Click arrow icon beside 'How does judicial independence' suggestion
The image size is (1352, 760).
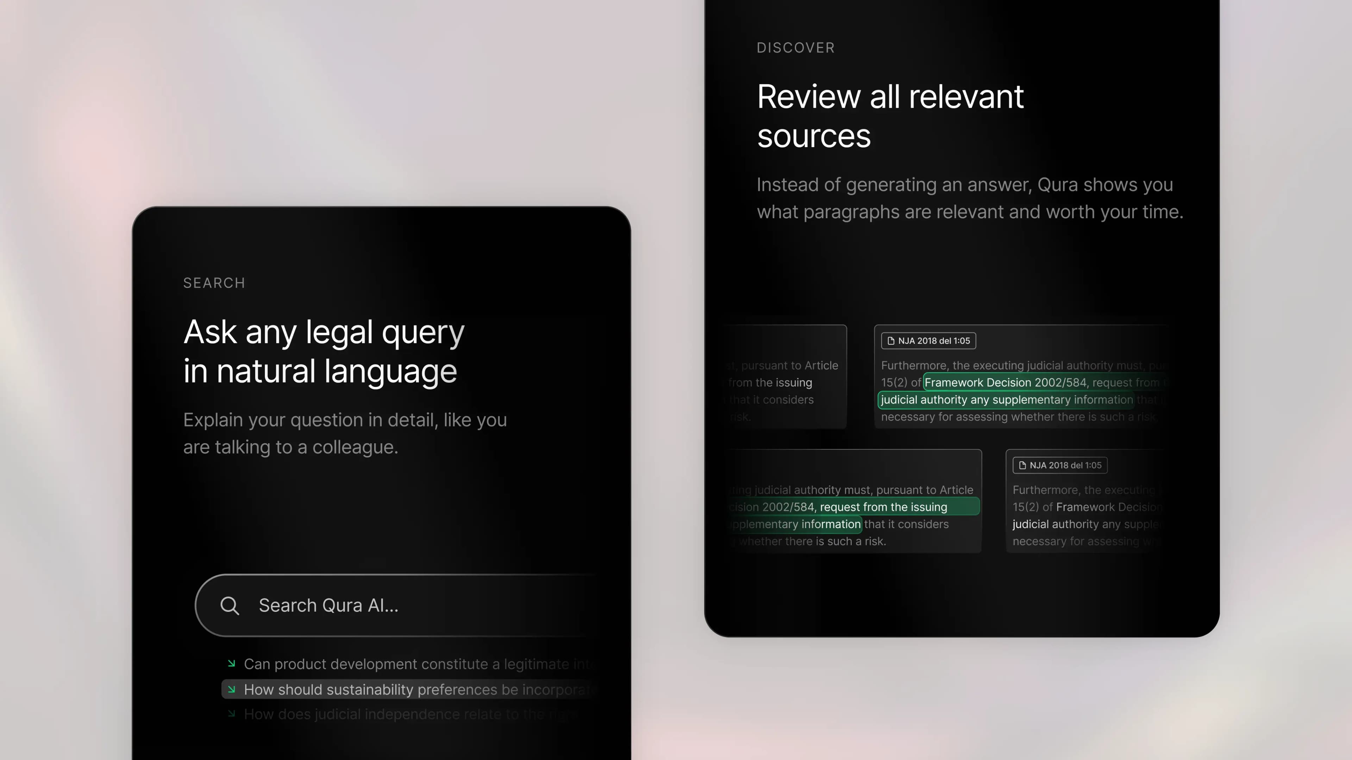point(231,713)
